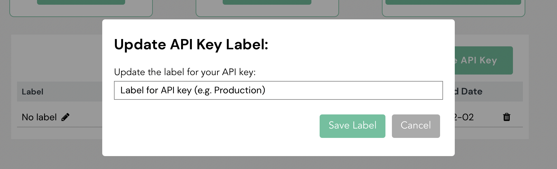Screen dimensions: 557x169
Task: Click the trash delete icon in table row
Action: pos(506,117)
